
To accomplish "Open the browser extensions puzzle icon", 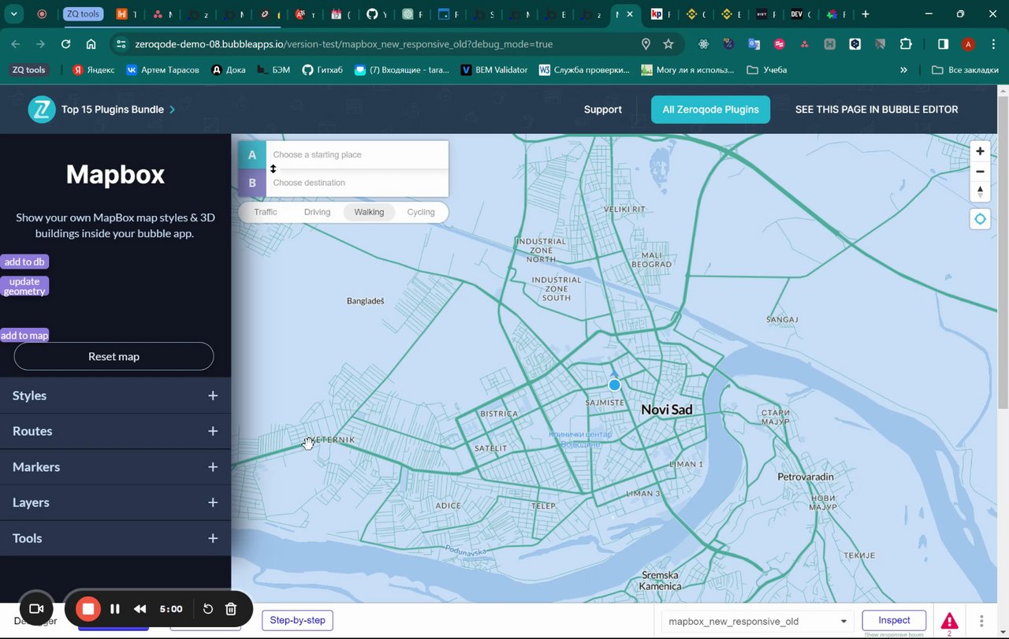I will click(x=906, y=44).
